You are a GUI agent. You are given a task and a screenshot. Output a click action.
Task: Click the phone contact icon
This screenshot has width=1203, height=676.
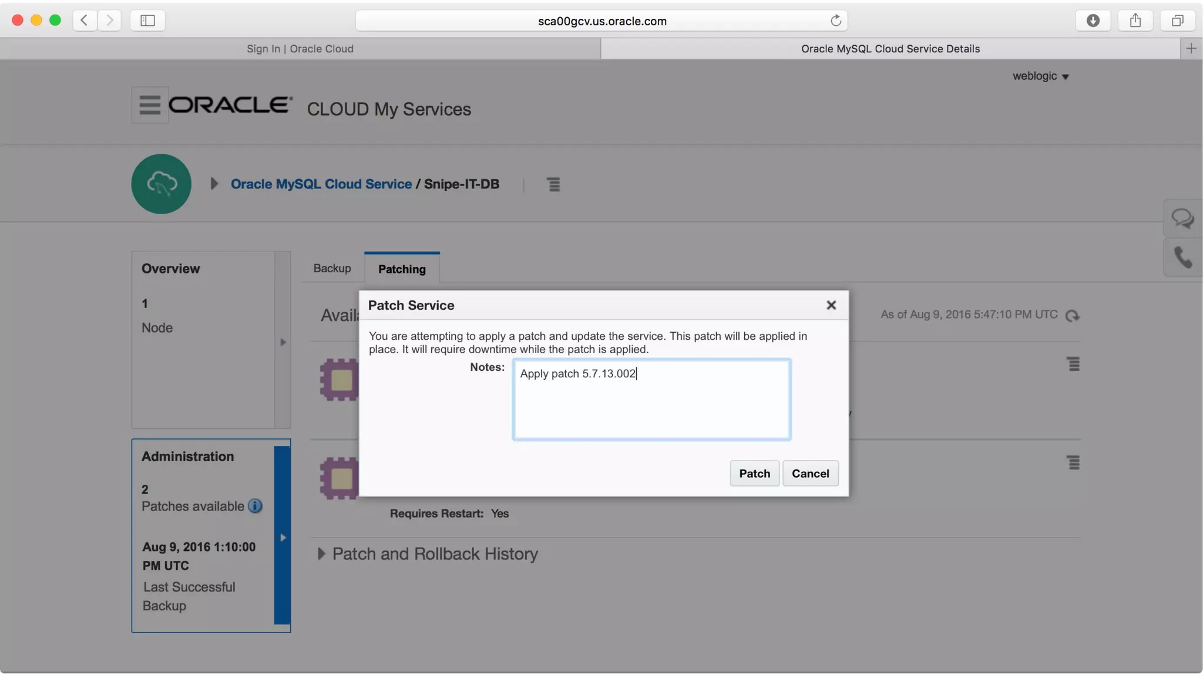click(1182, 258)
